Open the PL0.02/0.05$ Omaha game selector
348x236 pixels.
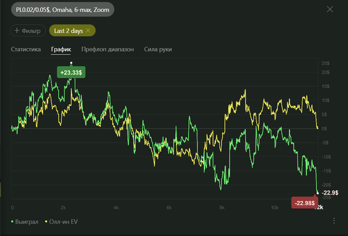pos(62,9)
